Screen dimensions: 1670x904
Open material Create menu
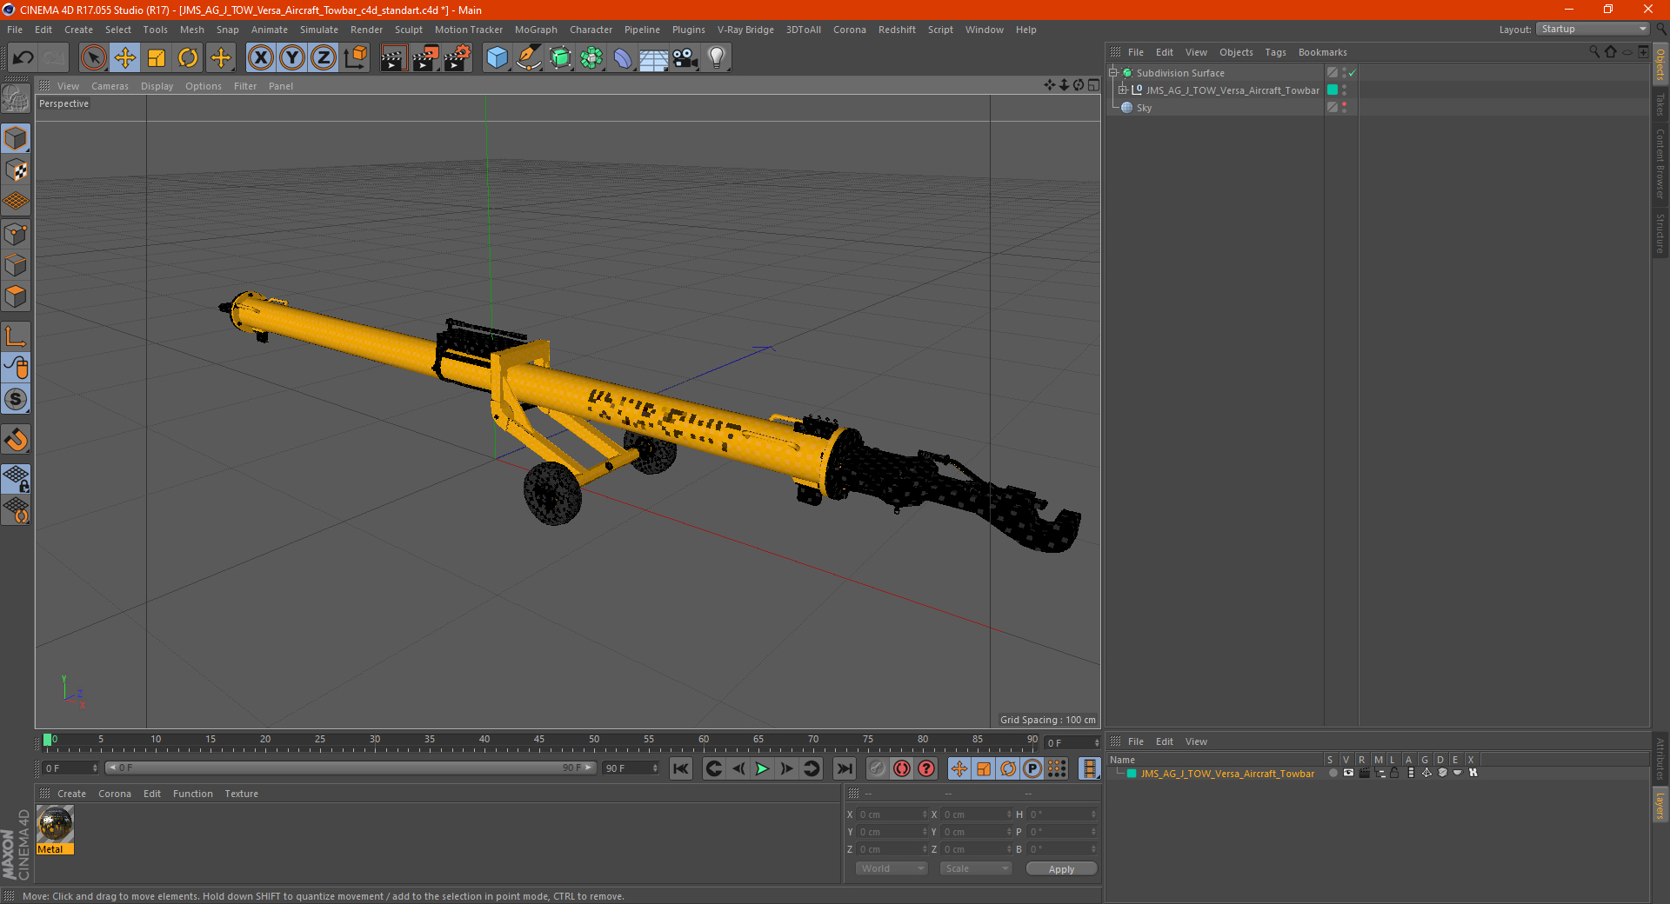[71, 794]
